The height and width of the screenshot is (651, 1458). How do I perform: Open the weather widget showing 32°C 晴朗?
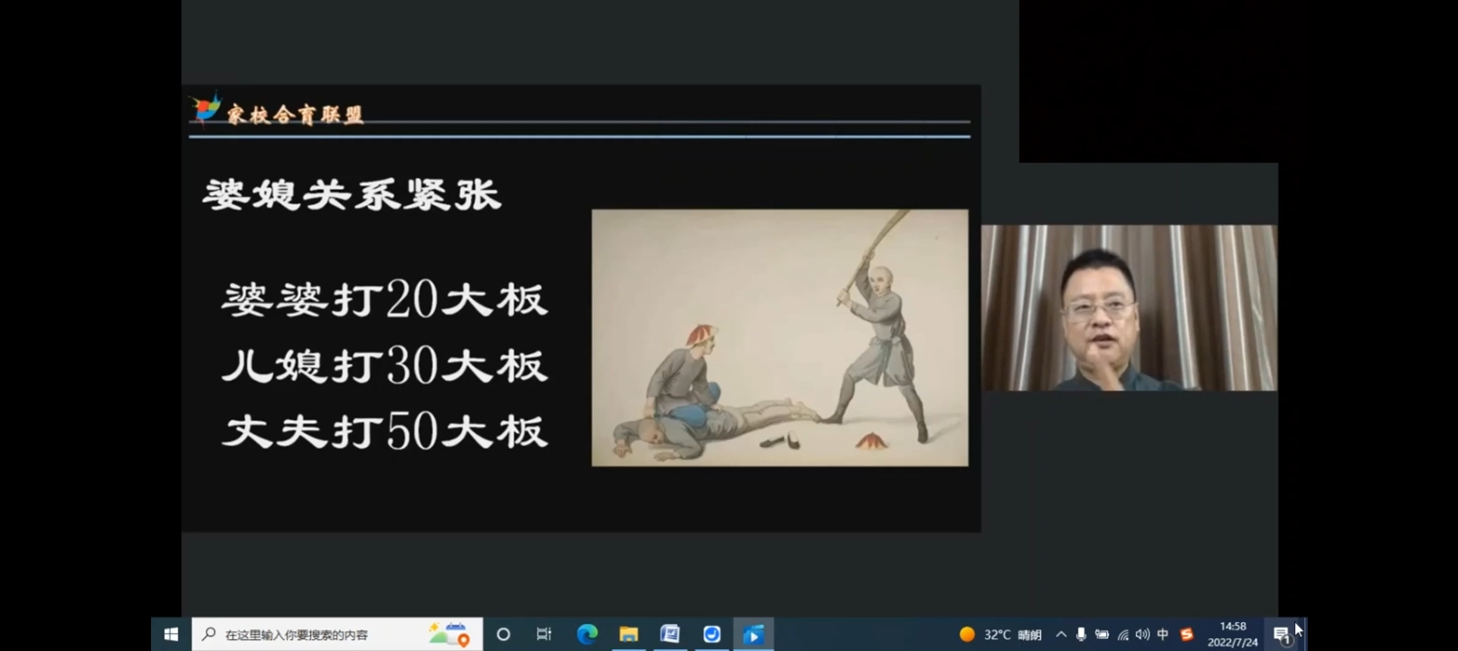click(1000, 635)
